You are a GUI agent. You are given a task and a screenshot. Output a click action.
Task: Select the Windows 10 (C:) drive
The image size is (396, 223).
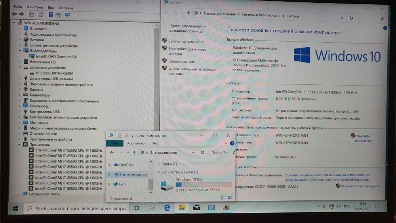(196, 185)
